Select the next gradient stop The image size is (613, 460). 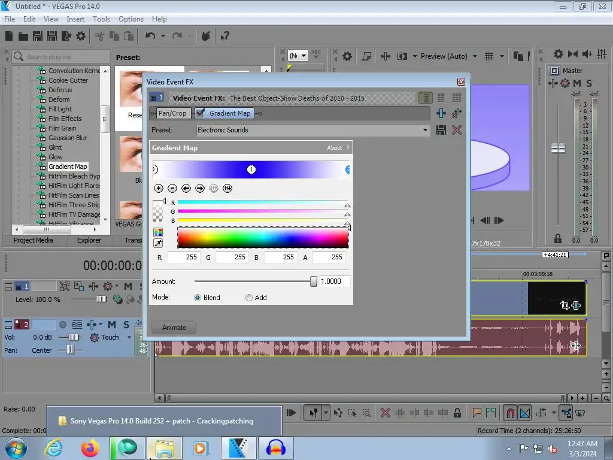click(x=200, y=189)
